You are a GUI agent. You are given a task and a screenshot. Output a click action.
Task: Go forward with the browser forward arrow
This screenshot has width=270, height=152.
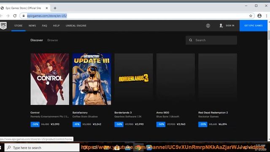[8, 16]
